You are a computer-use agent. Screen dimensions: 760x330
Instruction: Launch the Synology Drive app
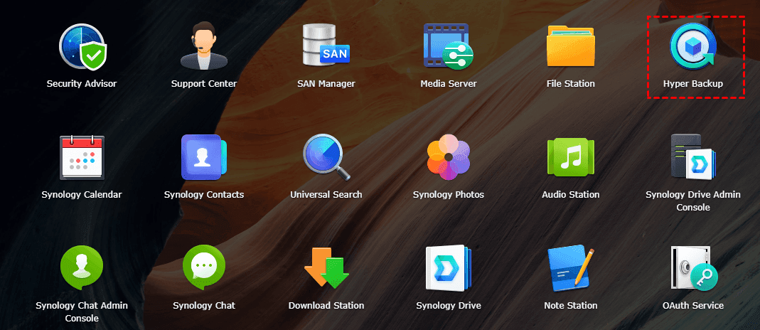pos(448,268)
